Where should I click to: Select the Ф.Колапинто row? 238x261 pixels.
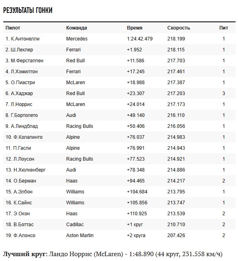click(x=119, y=137)
